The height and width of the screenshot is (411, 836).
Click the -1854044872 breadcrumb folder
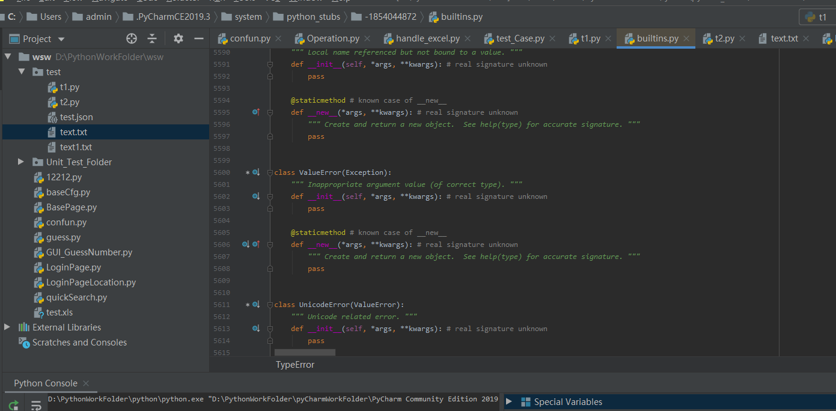click(x=383, y=17)
